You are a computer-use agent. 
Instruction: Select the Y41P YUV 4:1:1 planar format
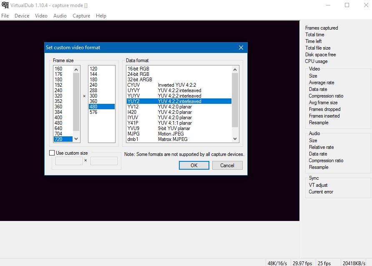pyautogui.click(x=179, y=123)
